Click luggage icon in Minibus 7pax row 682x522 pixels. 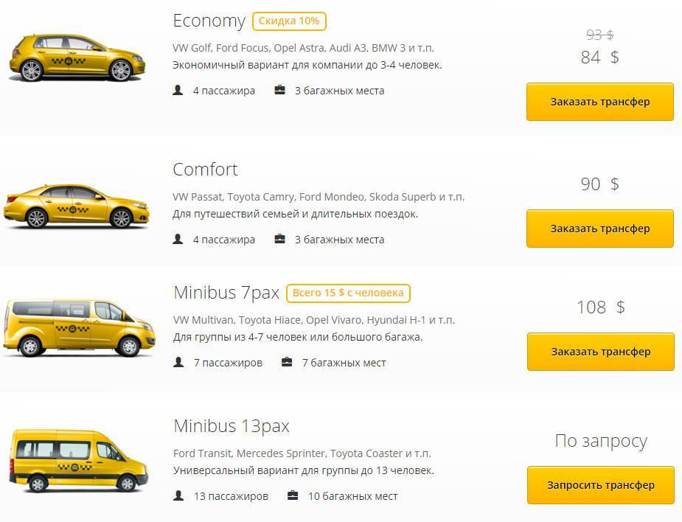(287, 362)
